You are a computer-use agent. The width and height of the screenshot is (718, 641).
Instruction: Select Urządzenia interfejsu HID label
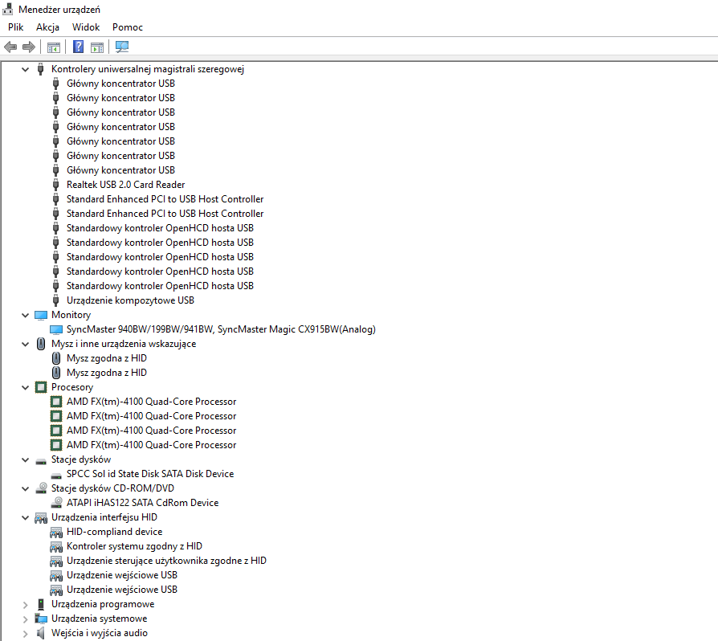pos(104,517)
